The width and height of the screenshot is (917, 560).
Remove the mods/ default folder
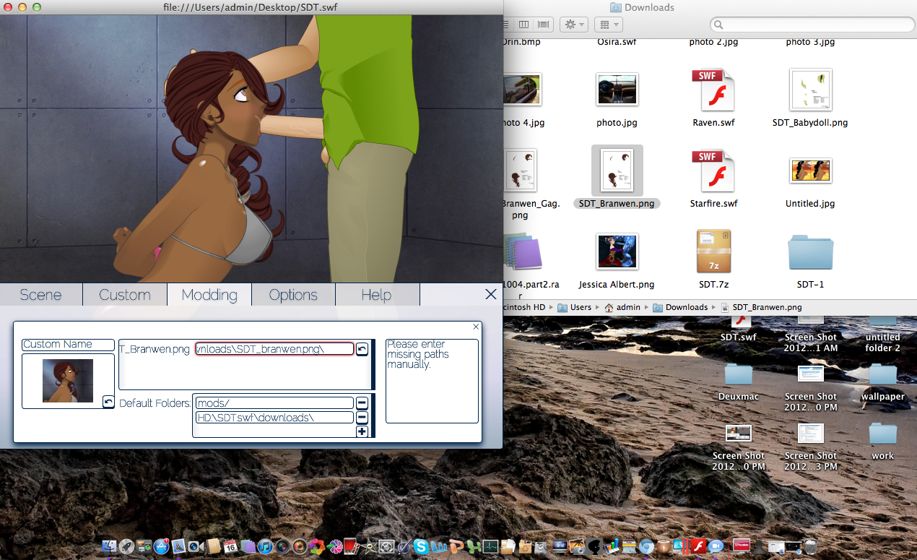pos(362,403)
